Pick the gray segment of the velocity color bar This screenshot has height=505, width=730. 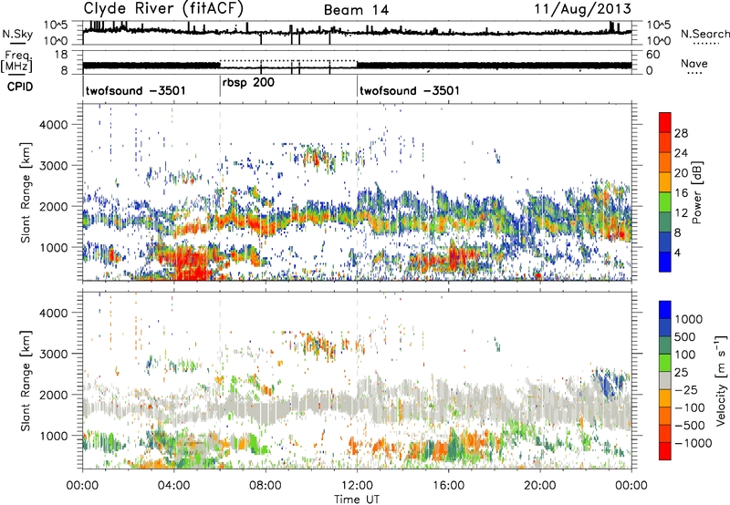[665, 380]
